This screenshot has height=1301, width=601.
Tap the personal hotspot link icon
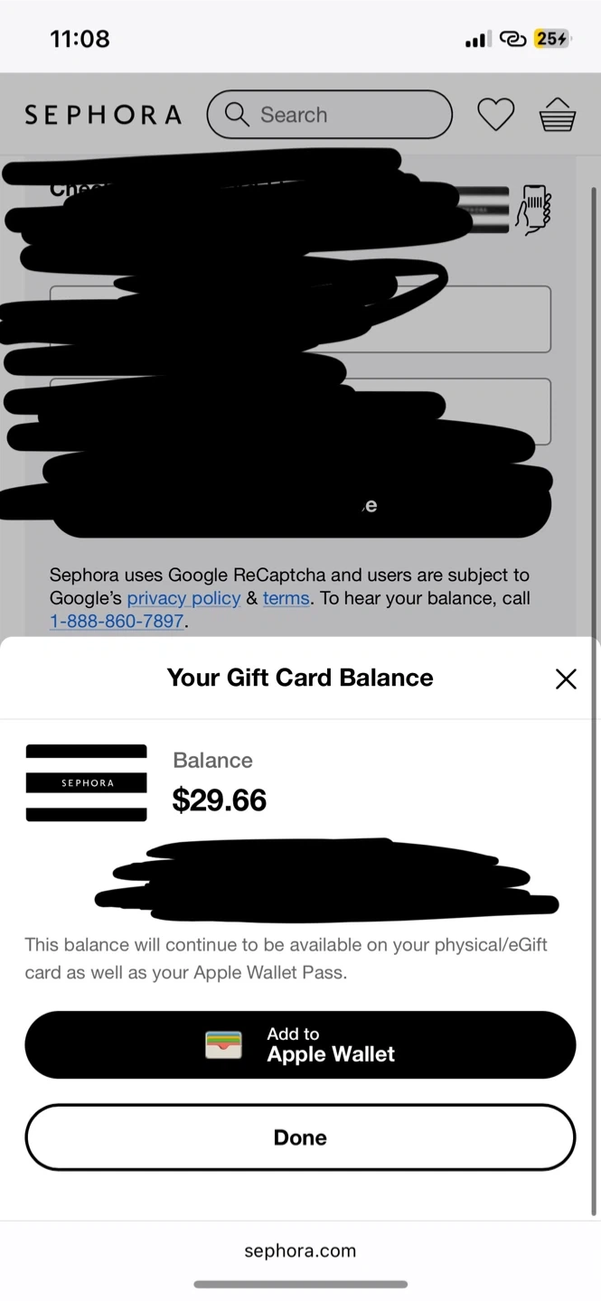click(512, 39)
